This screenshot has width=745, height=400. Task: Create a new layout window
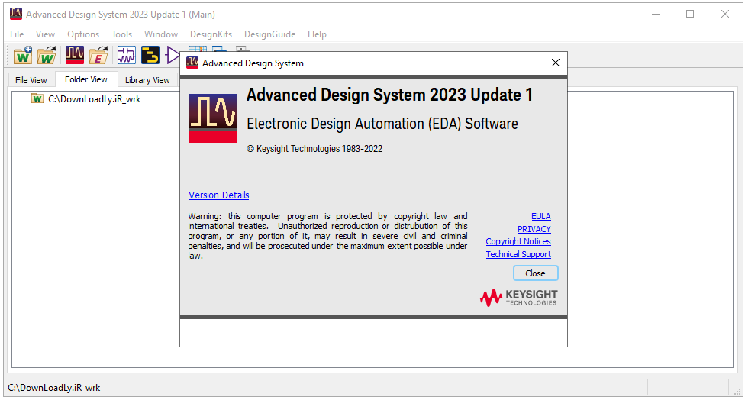(x=150, y=55)
